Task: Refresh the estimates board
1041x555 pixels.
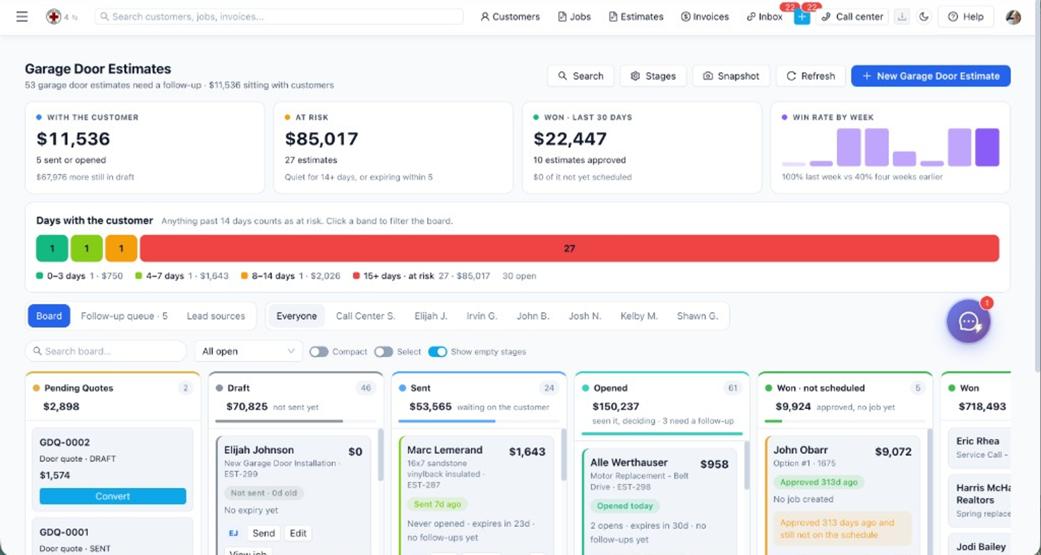Action: point(811,76)
